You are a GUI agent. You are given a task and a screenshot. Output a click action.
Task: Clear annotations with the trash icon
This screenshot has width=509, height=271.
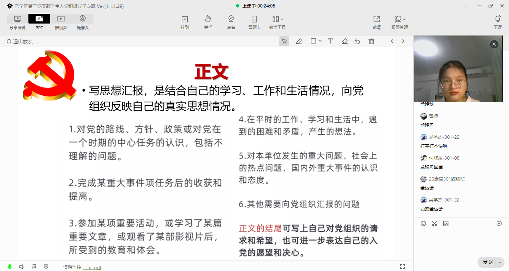click(371, 41)
